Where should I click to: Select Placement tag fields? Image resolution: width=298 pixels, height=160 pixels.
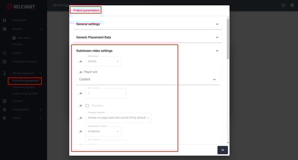23,87
